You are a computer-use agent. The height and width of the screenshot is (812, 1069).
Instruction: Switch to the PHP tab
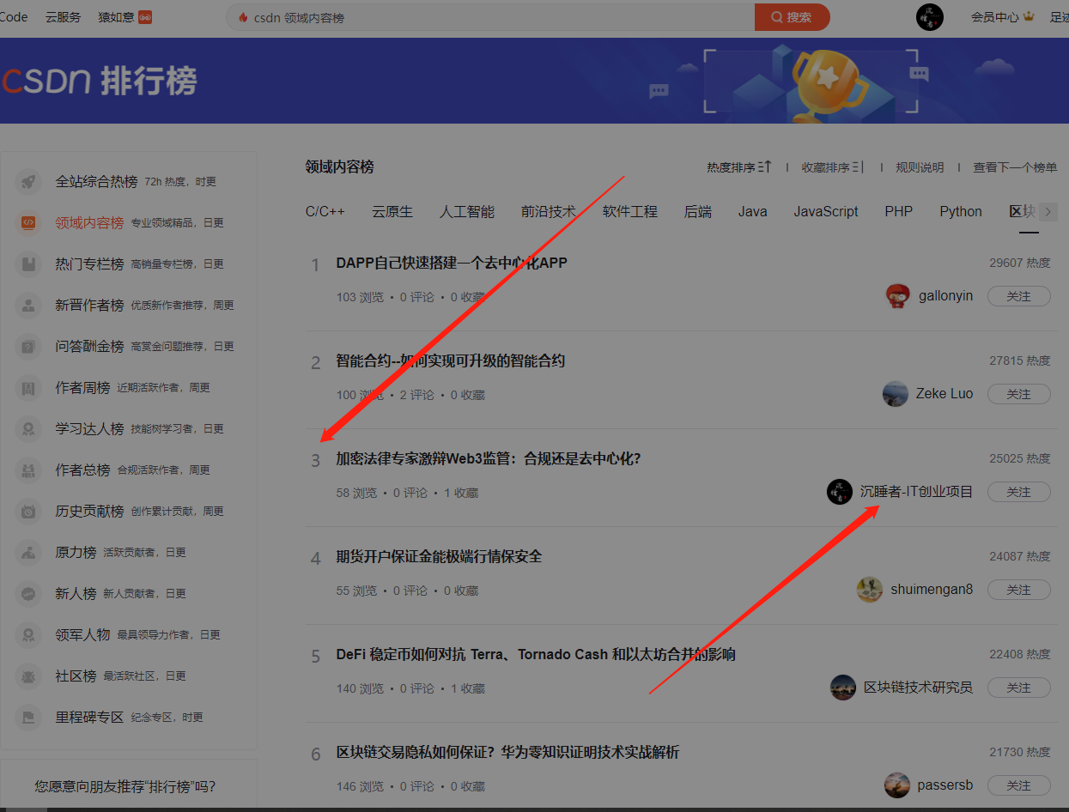(x=899, y=212)
